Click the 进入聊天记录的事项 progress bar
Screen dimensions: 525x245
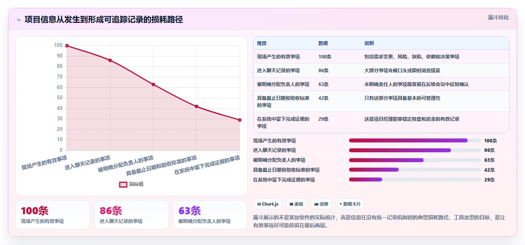(415, 150)
